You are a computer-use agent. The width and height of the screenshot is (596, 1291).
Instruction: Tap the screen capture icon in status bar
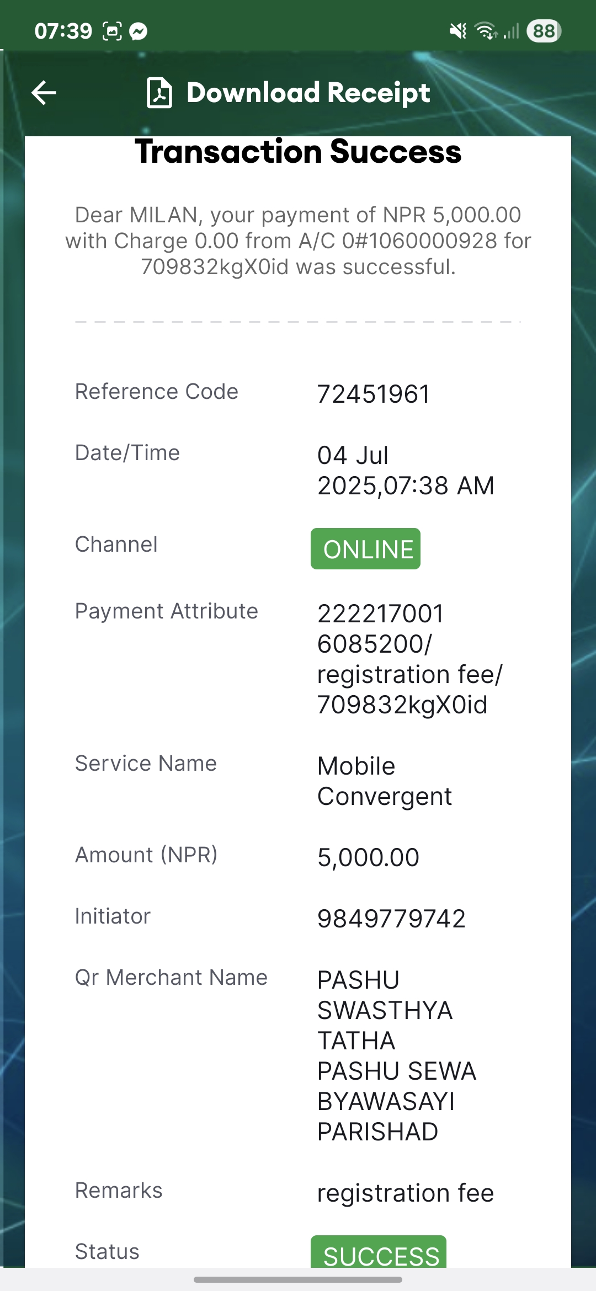pos(112,31)
